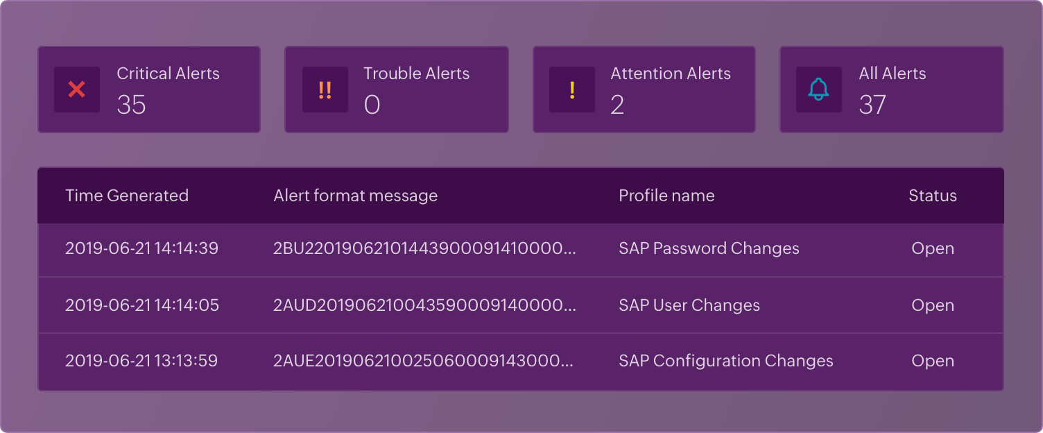1043x433 pixels.
Task: Select the SAP Configuration Changes profile
Action: pos(726,361)
